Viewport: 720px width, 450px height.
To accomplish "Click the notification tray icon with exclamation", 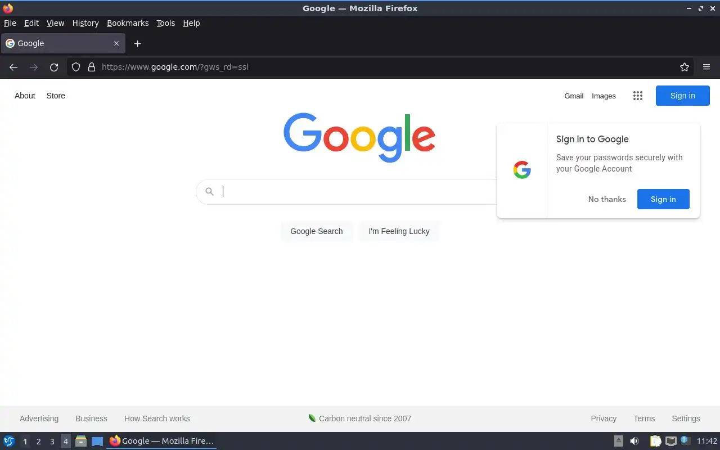I will [x=685, y=440].
